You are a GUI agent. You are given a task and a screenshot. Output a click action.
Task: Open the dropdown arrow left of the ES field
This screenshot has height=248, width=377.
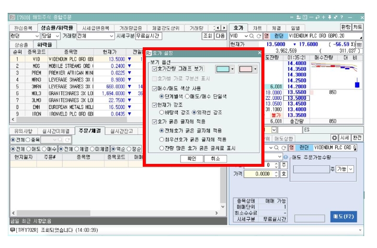tap(274, 130)
